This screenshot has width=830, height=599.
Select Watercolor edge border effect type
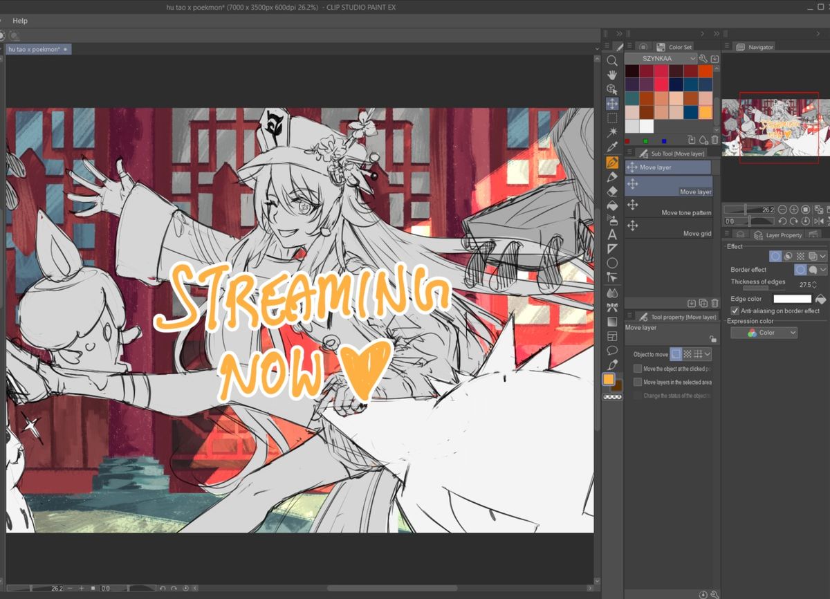pos(813,270)
